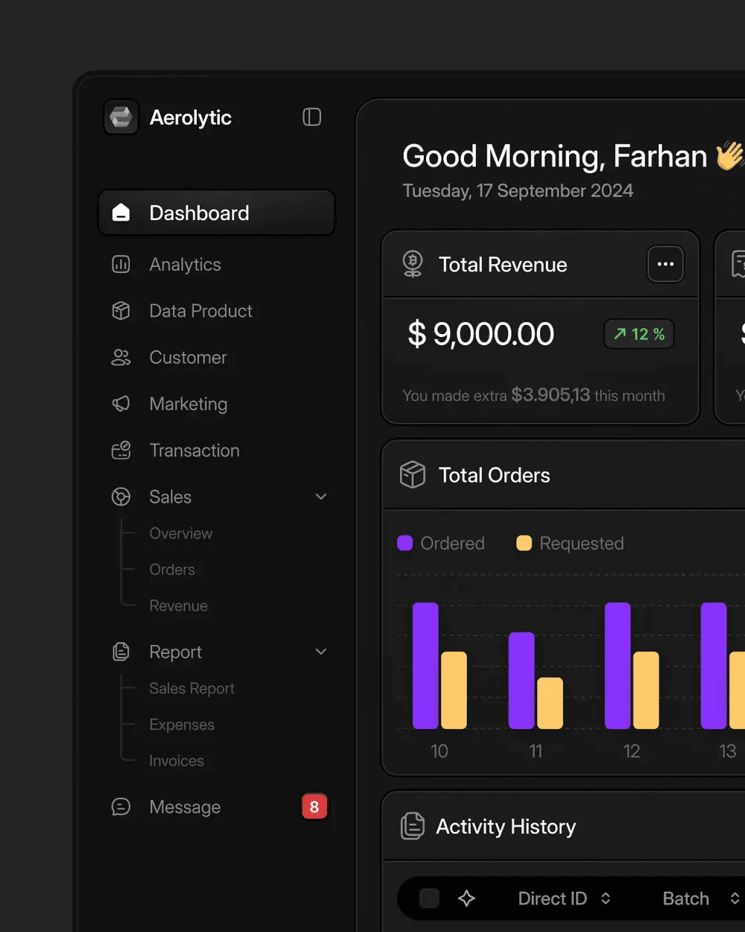Click the Activity History title
Viewport: 745px width, 932px height.
[x=506, y=827]
